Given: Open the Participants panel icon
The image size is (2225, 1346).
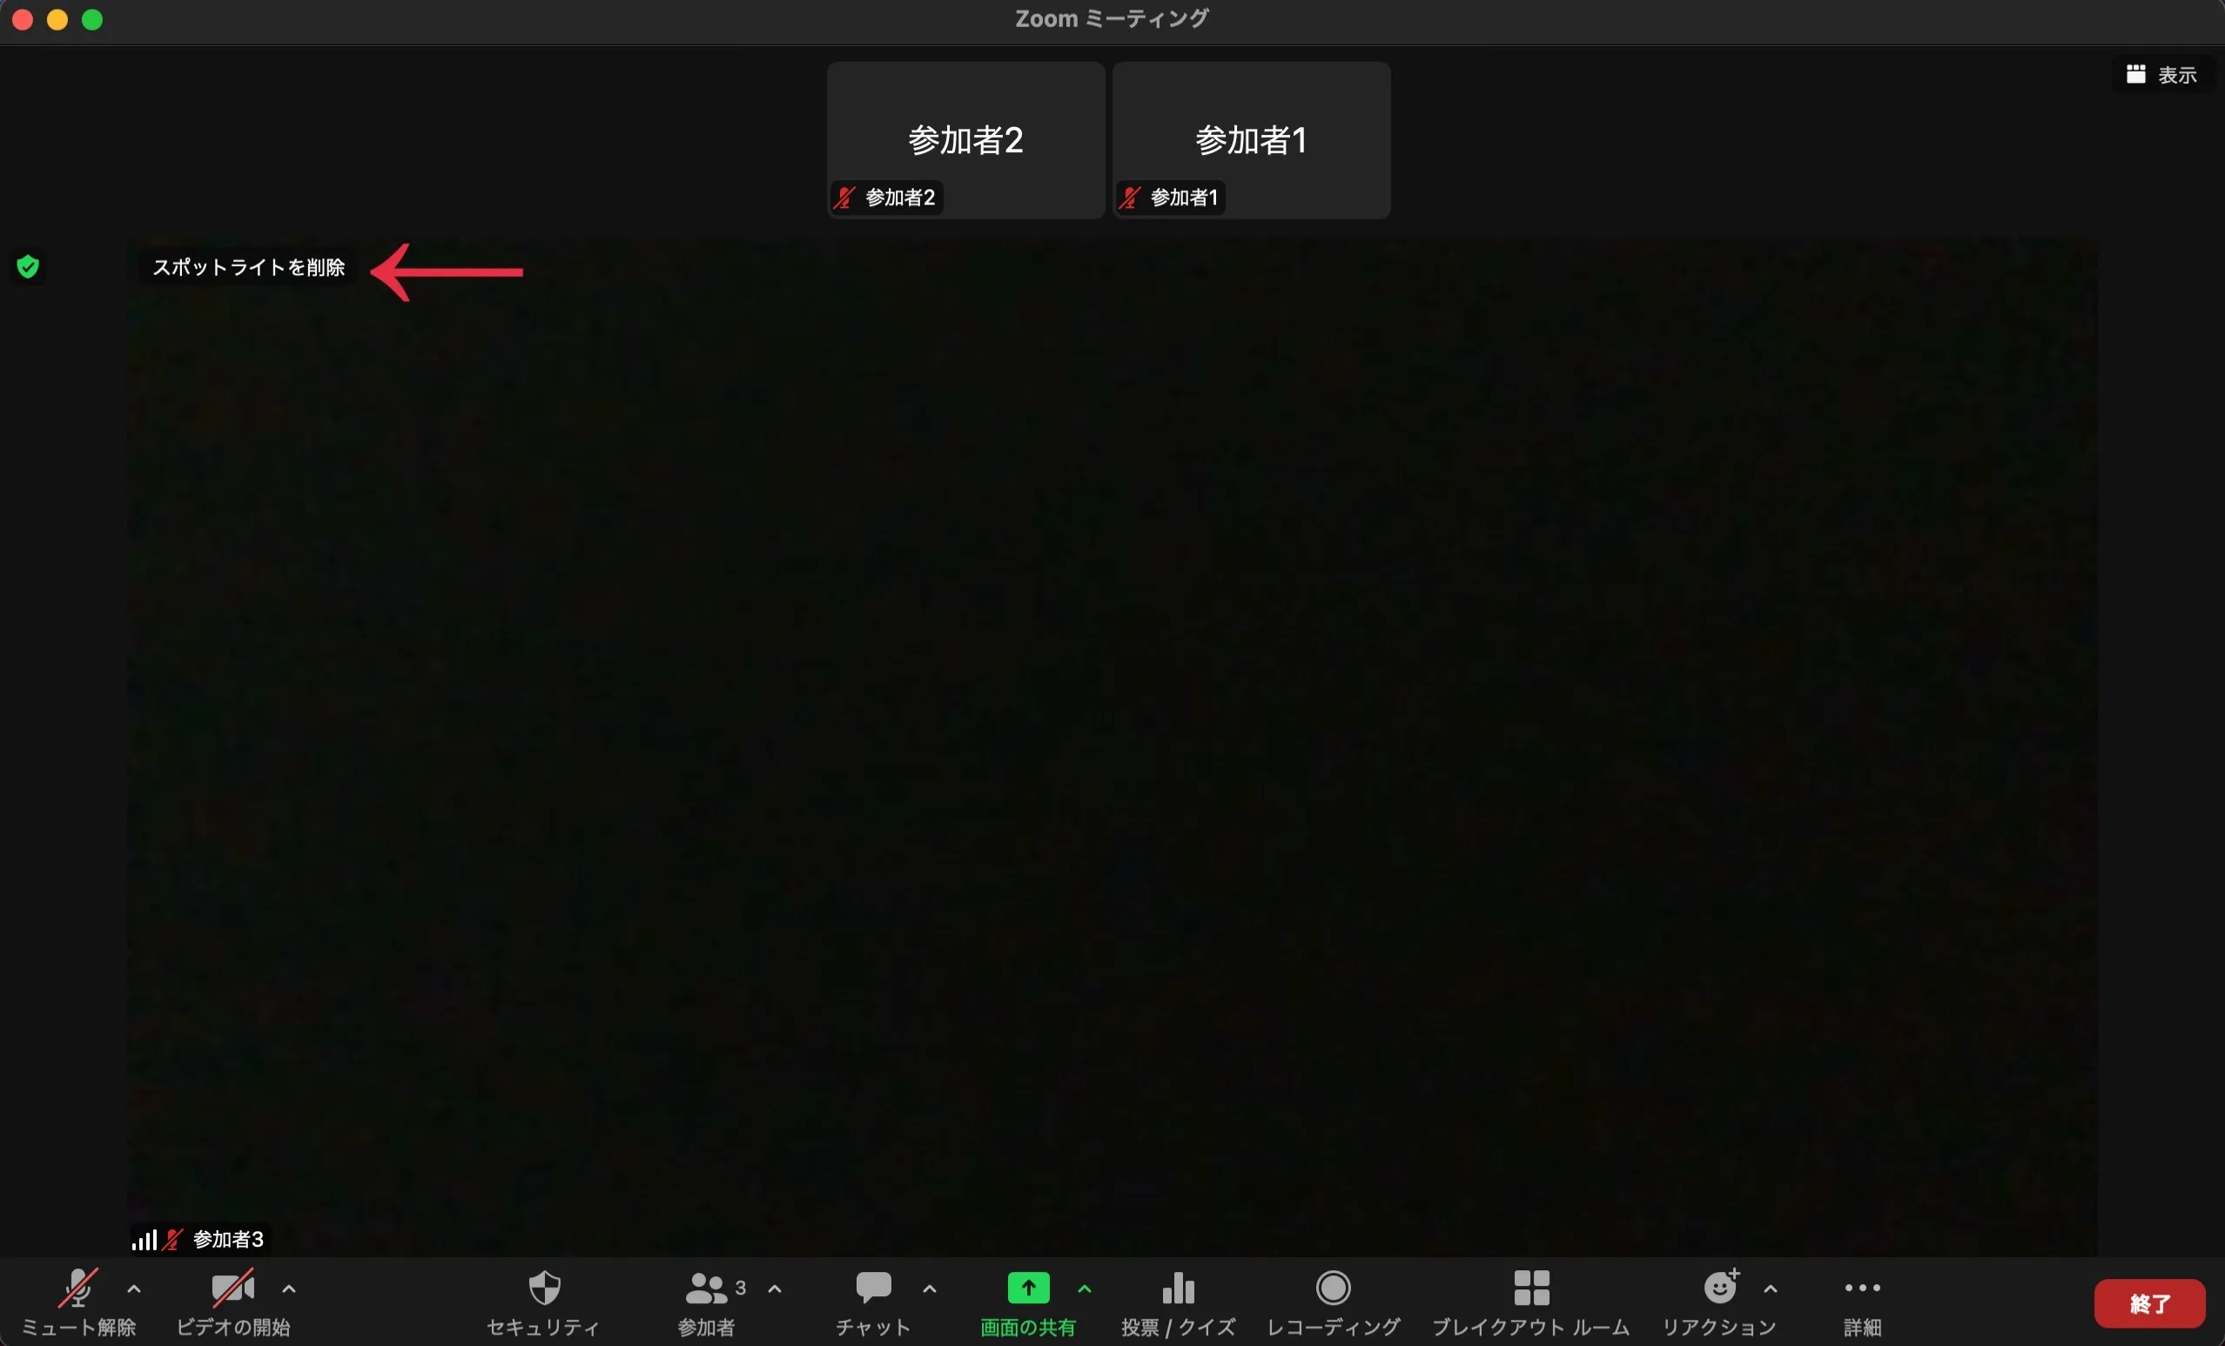Looking at the screenshot, I should pos(706,1289).
